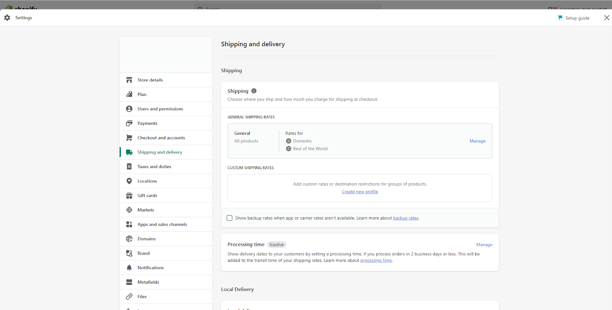Click the CUSTOM SHIPPING RATES label
The height and width of the screenshot is (310, 612).
251,168
